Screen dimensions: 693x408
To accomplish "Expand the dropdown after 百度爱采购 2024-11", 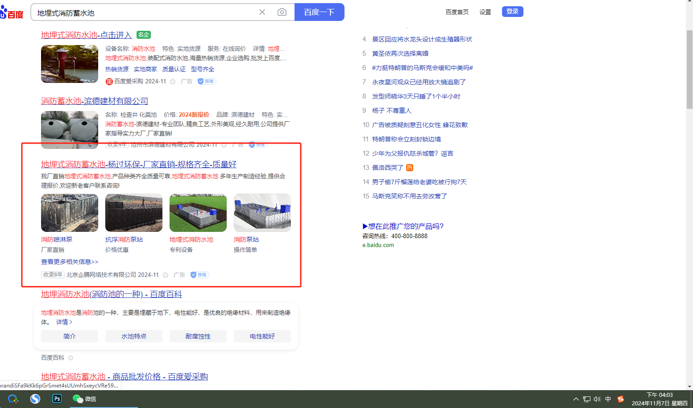I will (173, 82).
